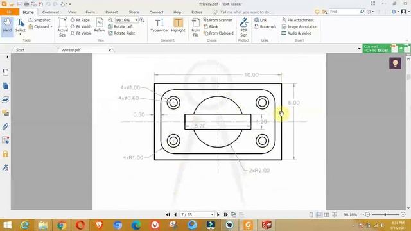This screenshot has height=231, width=411.
Task: Click Fit Page view option
Action: [80, 20]
